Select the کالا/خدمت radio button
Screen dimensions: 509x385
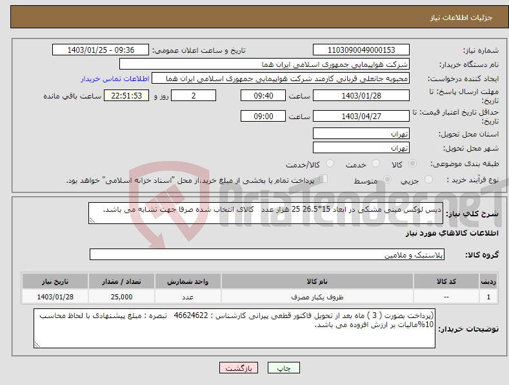(330, 164)
